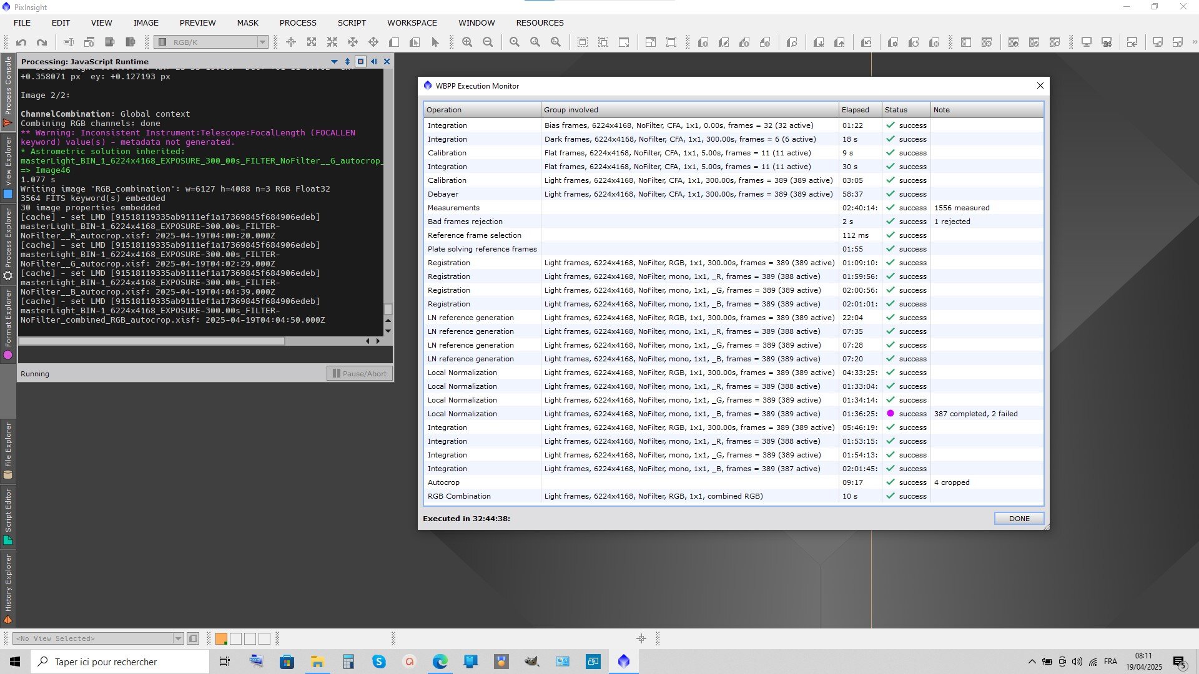Open the RGB/K channel dropdown
The width and height of the screenshot is (1199, 674).
click(262, 42)
